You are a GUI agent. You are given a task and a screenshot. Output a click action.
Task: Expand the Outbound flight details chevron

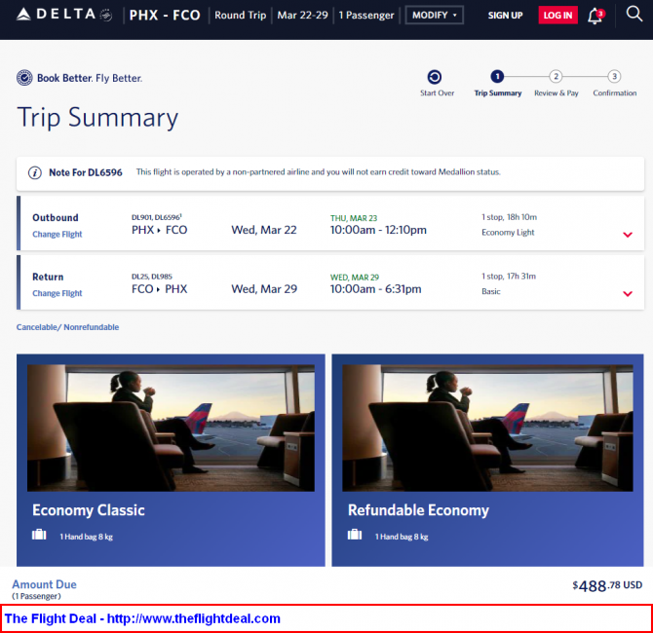(628, 235)
